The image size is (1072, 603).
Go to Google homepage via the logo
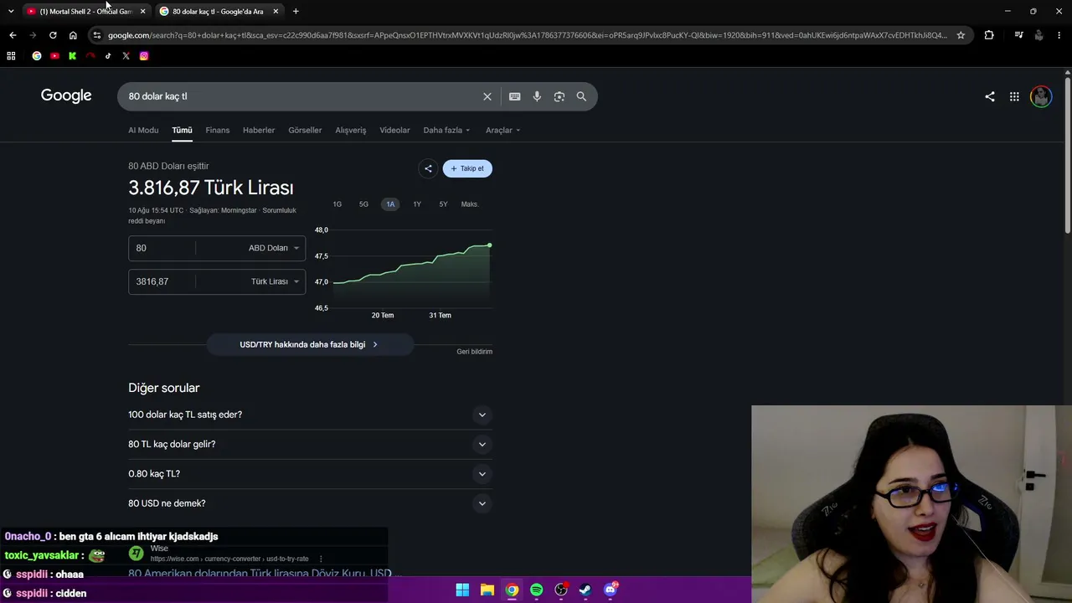tap(66, 95)
